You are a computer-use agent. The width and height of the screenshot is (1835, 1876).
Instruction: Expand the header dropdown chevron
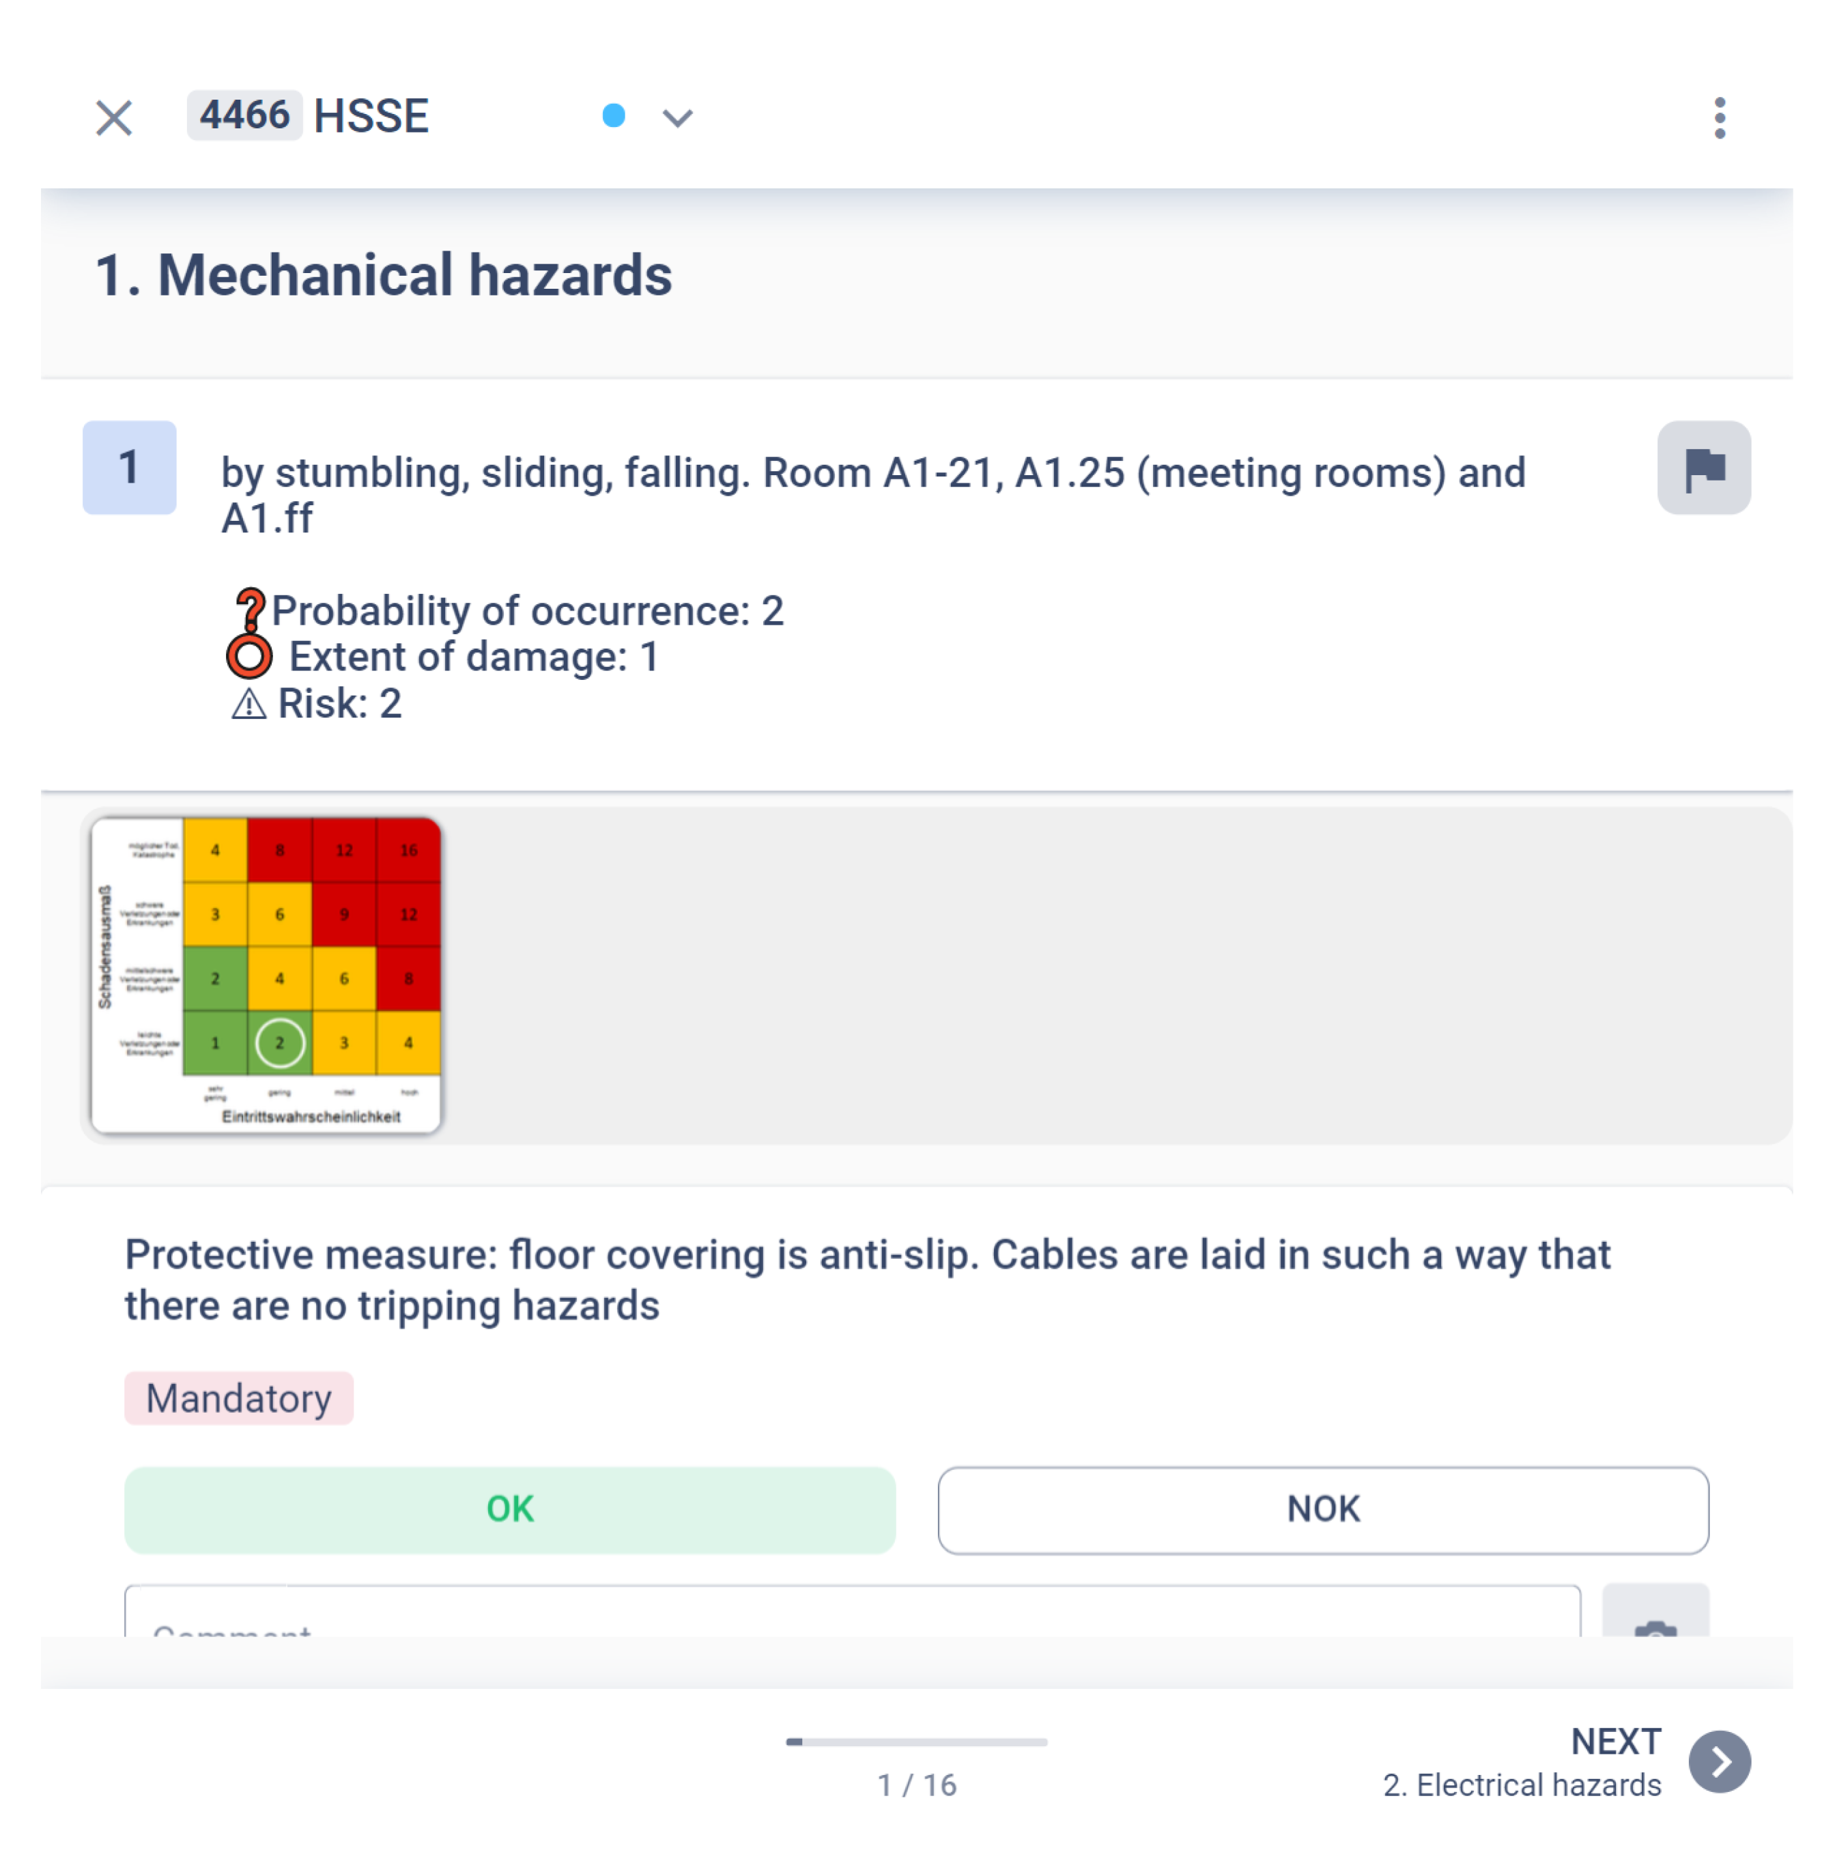[x=677, y=117]
